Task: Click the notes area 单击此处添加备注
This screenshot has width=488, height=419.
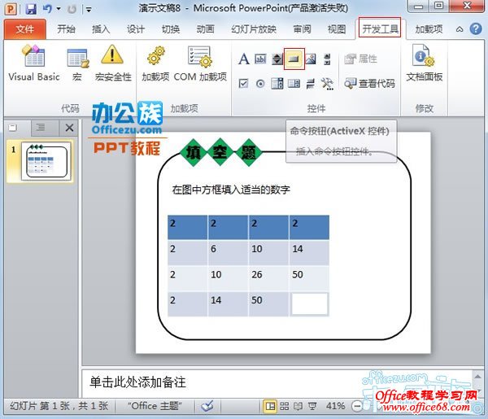Action: point(277,383)
